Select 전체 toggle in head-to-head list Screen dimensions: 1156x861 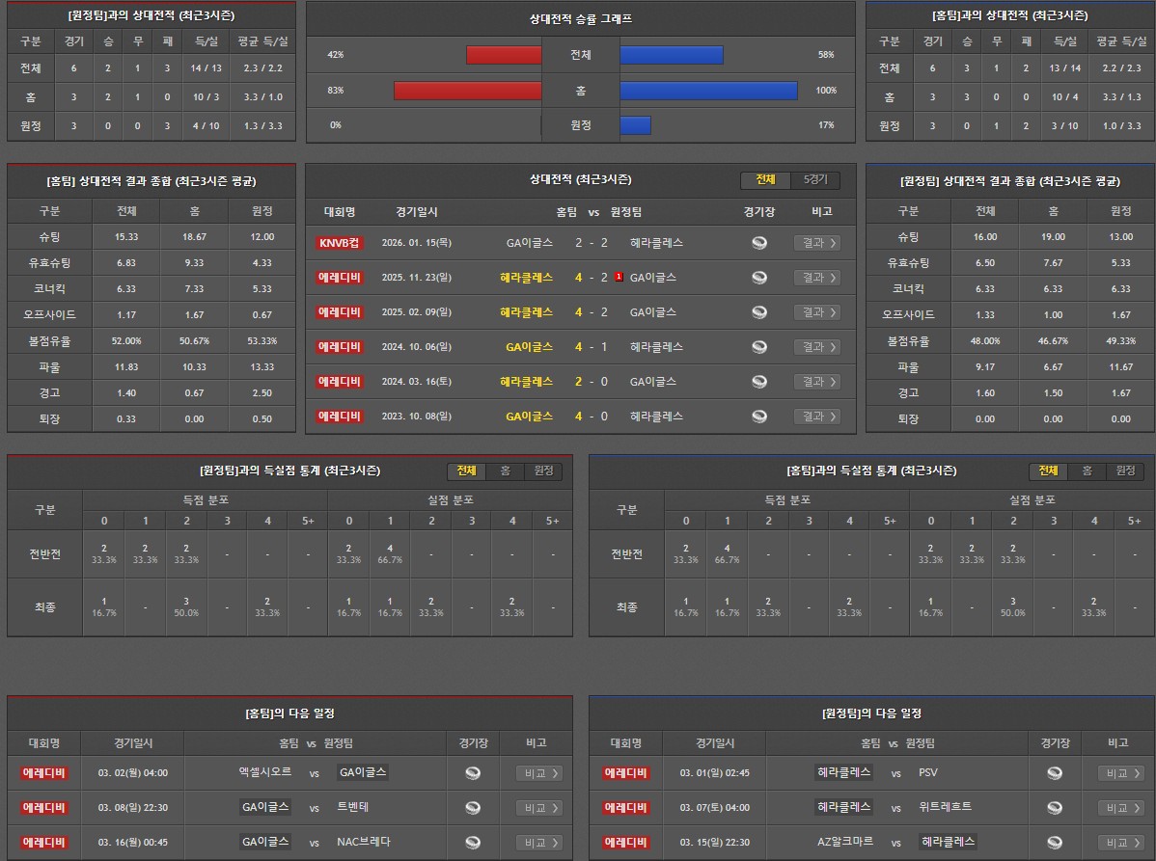click(765, 180)
